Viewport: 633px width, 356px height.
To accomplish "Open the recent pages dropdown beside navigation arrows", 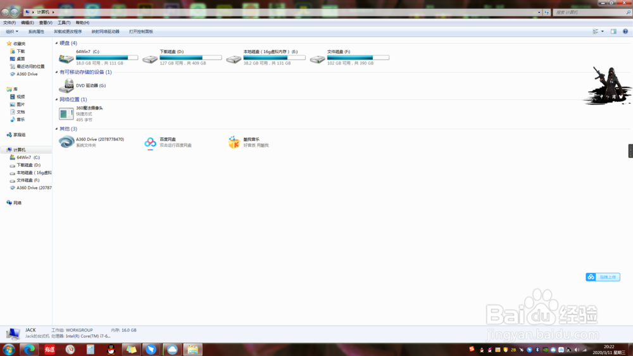I will (21, 13).
